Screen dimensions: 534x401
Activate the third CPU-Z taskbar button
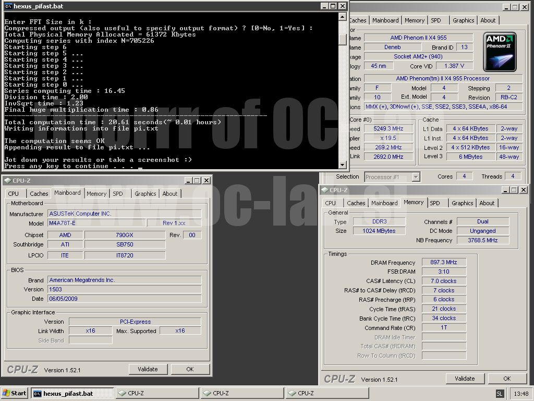(x=327, y=394)
